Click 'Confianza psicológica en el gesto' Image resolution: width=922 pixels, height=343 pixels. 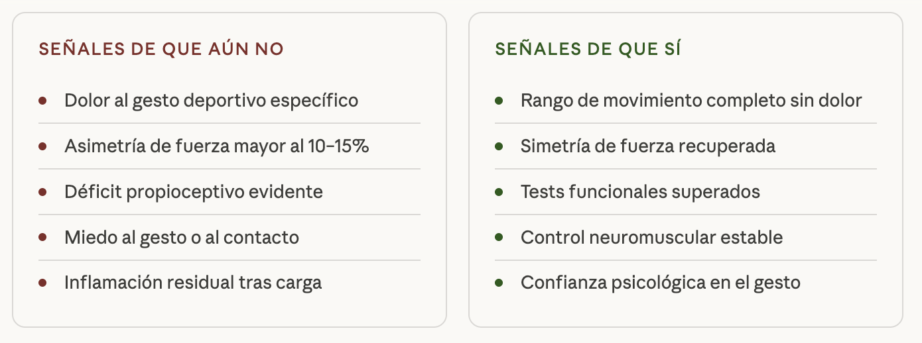point(660,283)
